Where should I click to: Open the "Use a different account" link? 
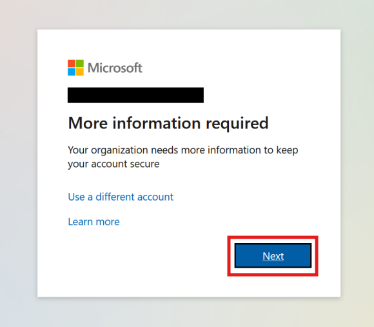[121, 197]
